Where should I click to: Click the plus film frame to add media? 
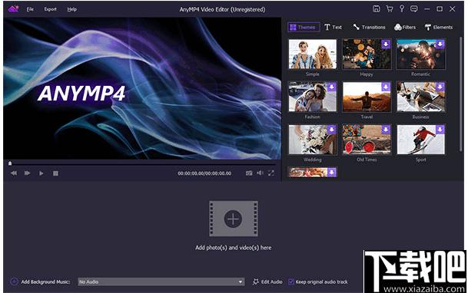[234, 219]
